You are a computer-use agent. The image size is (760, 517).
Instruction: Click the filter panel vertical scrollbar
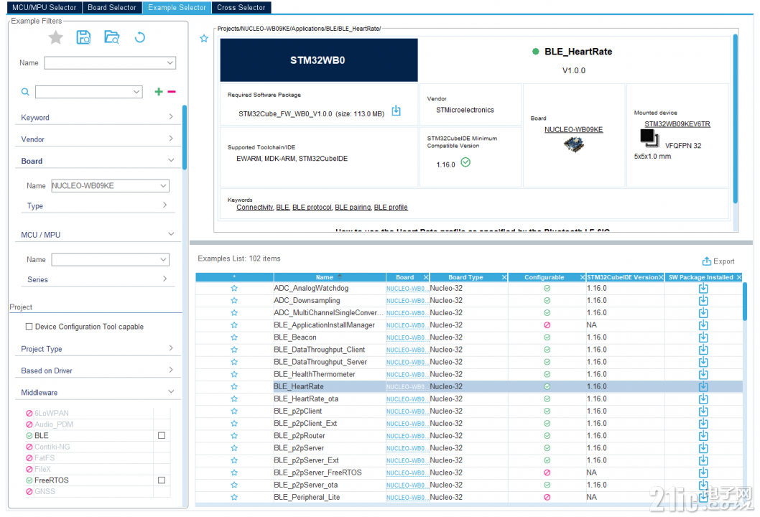185,137
